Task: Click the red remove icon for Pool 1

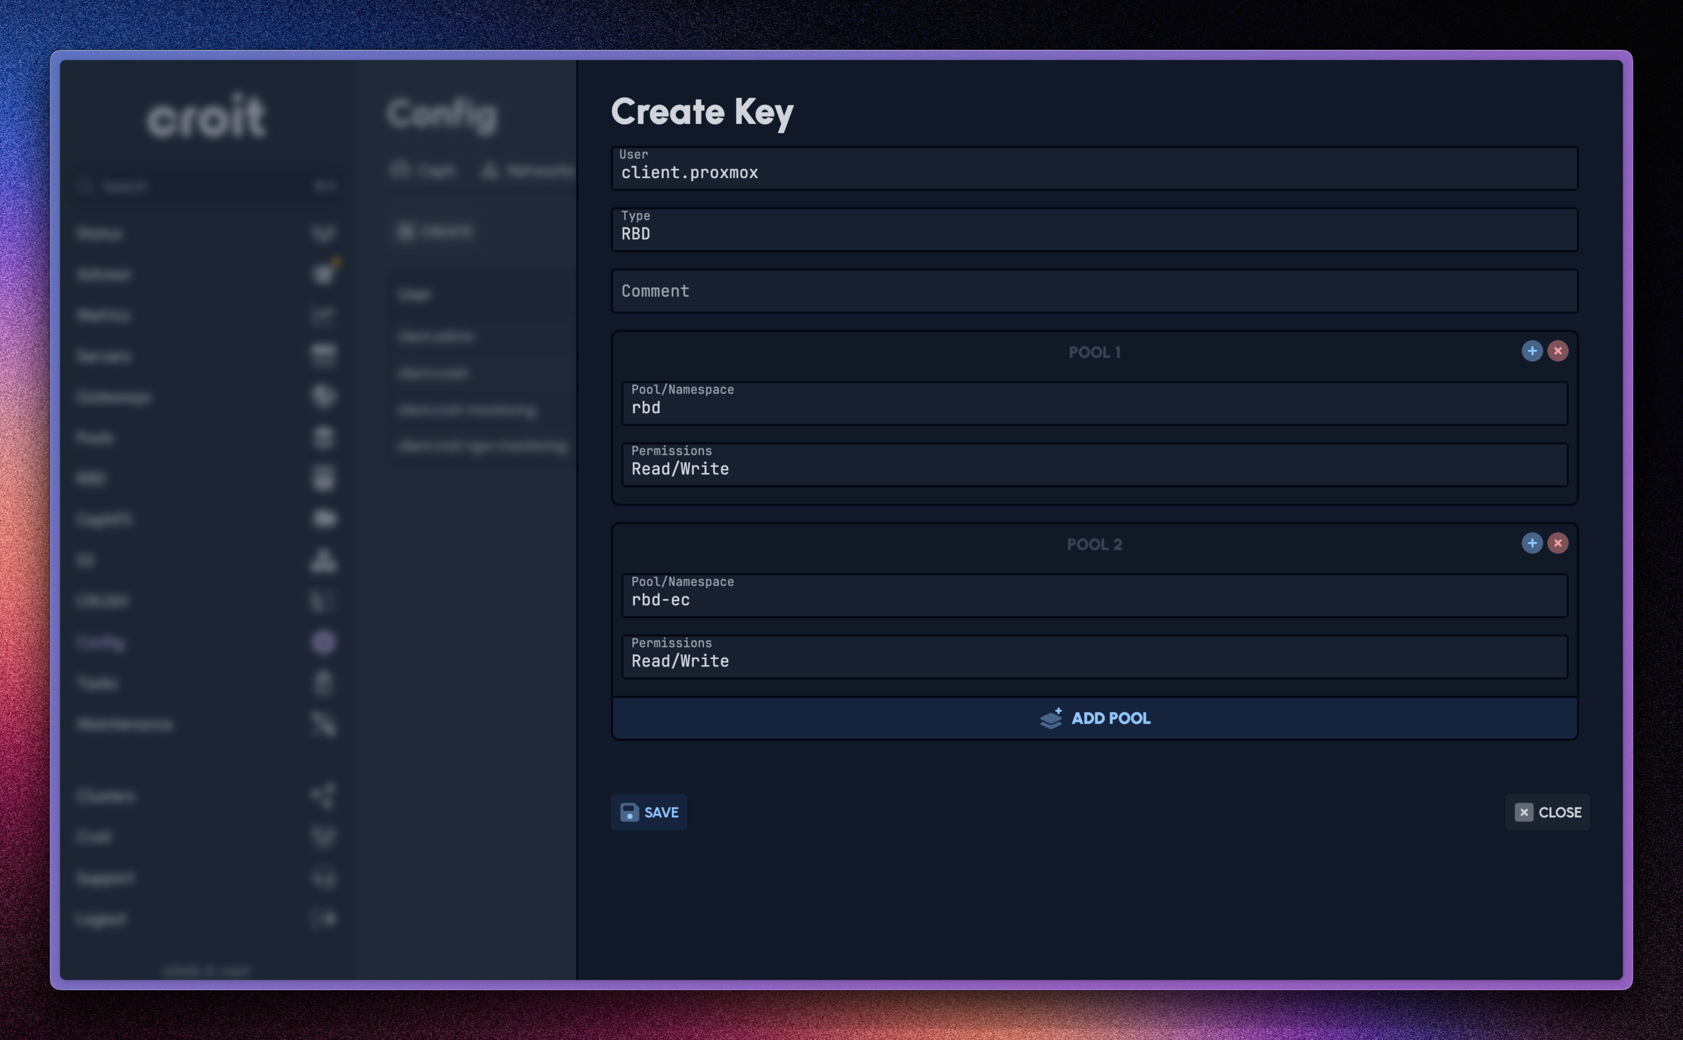Action: pos(1558,351)
